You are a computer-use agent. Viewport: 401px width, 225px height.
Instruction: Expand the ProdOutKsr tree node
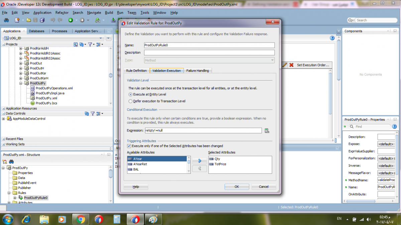(x=21, y=73)
